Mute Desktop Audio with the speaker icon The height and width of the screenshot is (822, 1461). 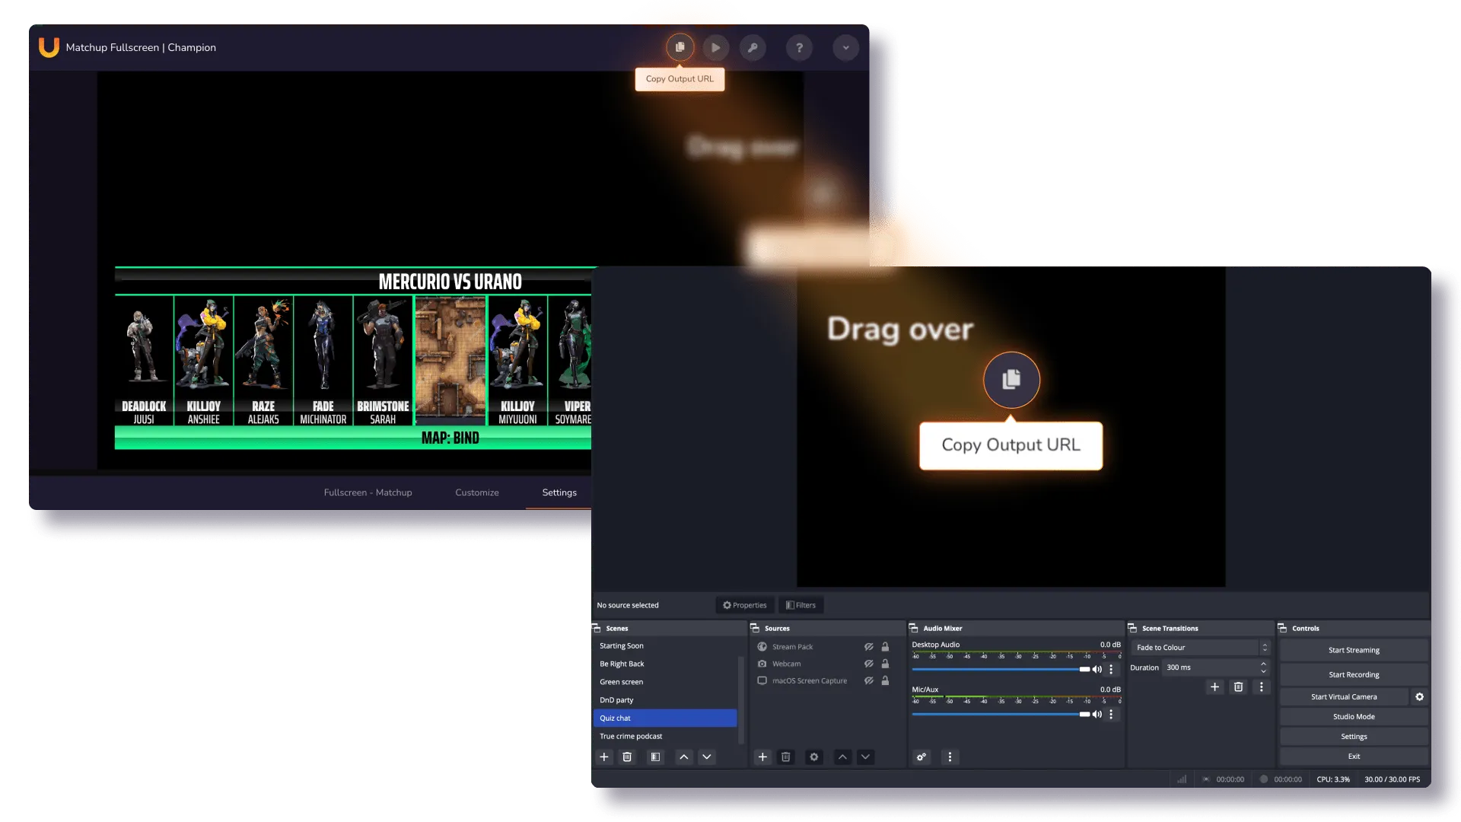1097,670
